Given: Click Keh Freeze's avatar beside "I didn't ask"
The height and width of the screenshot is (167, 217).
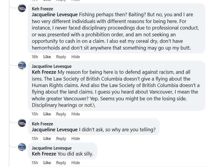Looking at the screenshot, I should (x=22, y=123).
